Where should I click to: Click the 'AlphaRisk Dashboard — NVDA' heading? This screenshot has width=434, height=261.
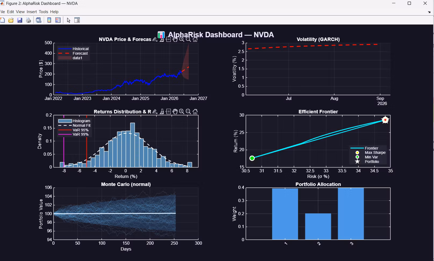221,35
